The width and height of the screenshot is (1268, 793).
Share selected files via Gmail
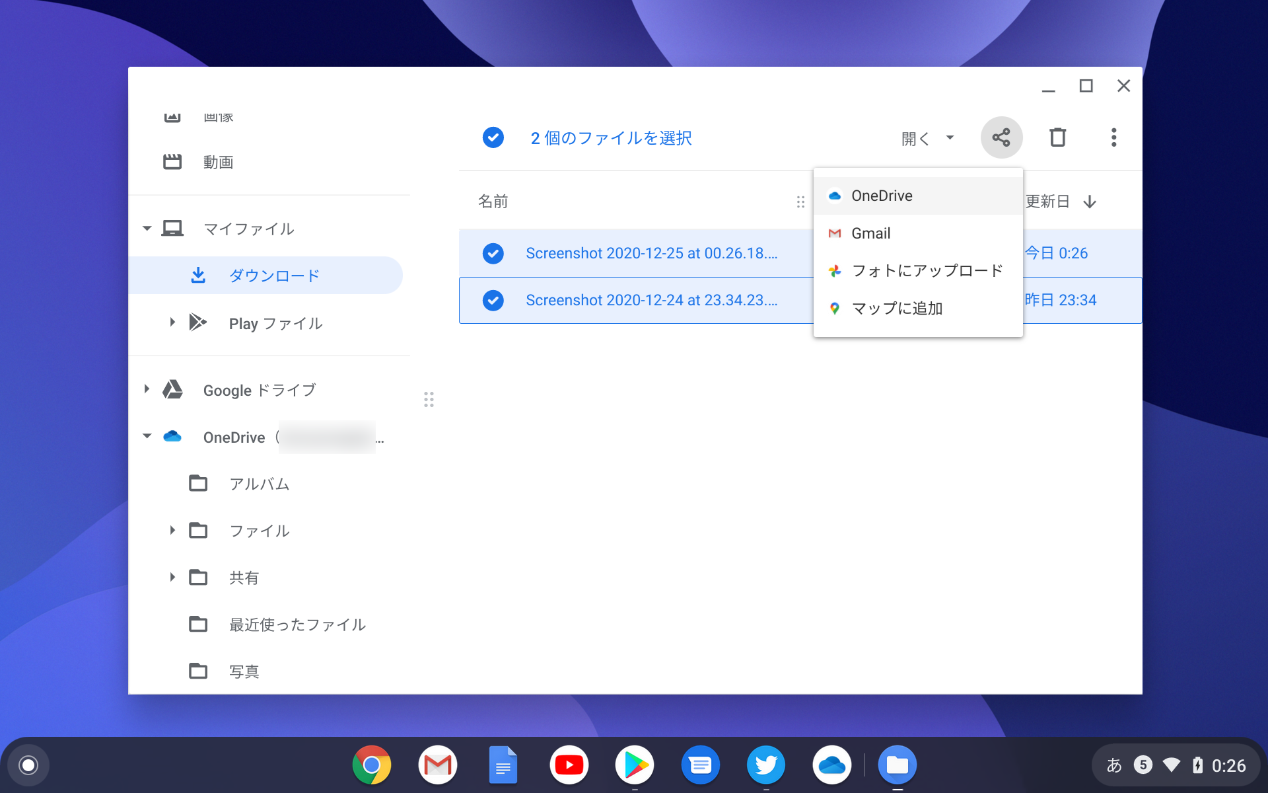point(870,233)
